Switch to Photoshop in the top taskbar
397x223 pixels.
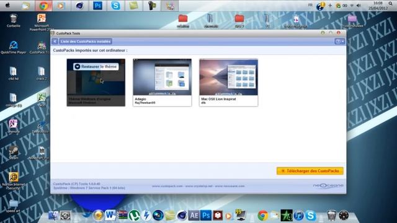(x=97, y=6)
